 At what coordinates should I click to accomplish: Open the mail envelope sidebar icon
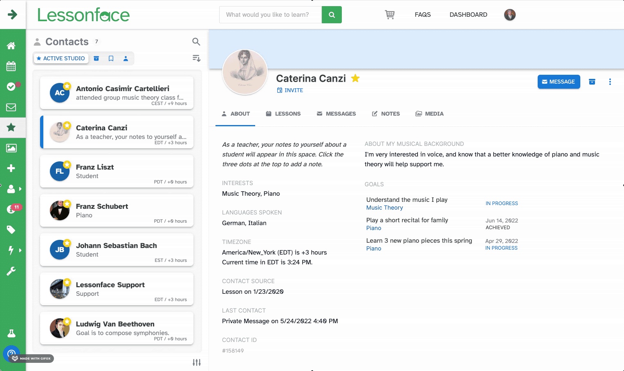click(x=11, y=107)
